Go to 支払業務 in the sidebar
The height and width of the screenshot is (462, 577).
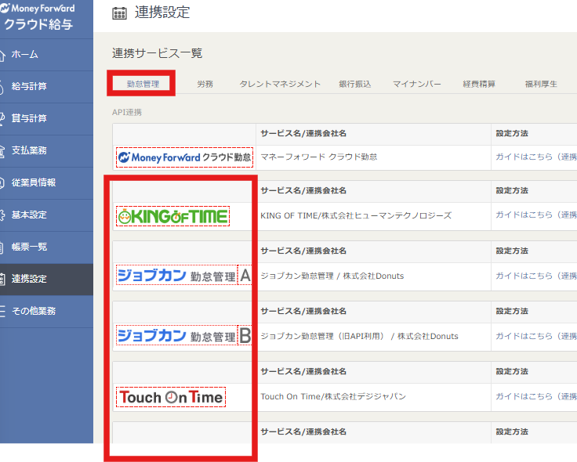pyautogui.click(x=29, y=151)
